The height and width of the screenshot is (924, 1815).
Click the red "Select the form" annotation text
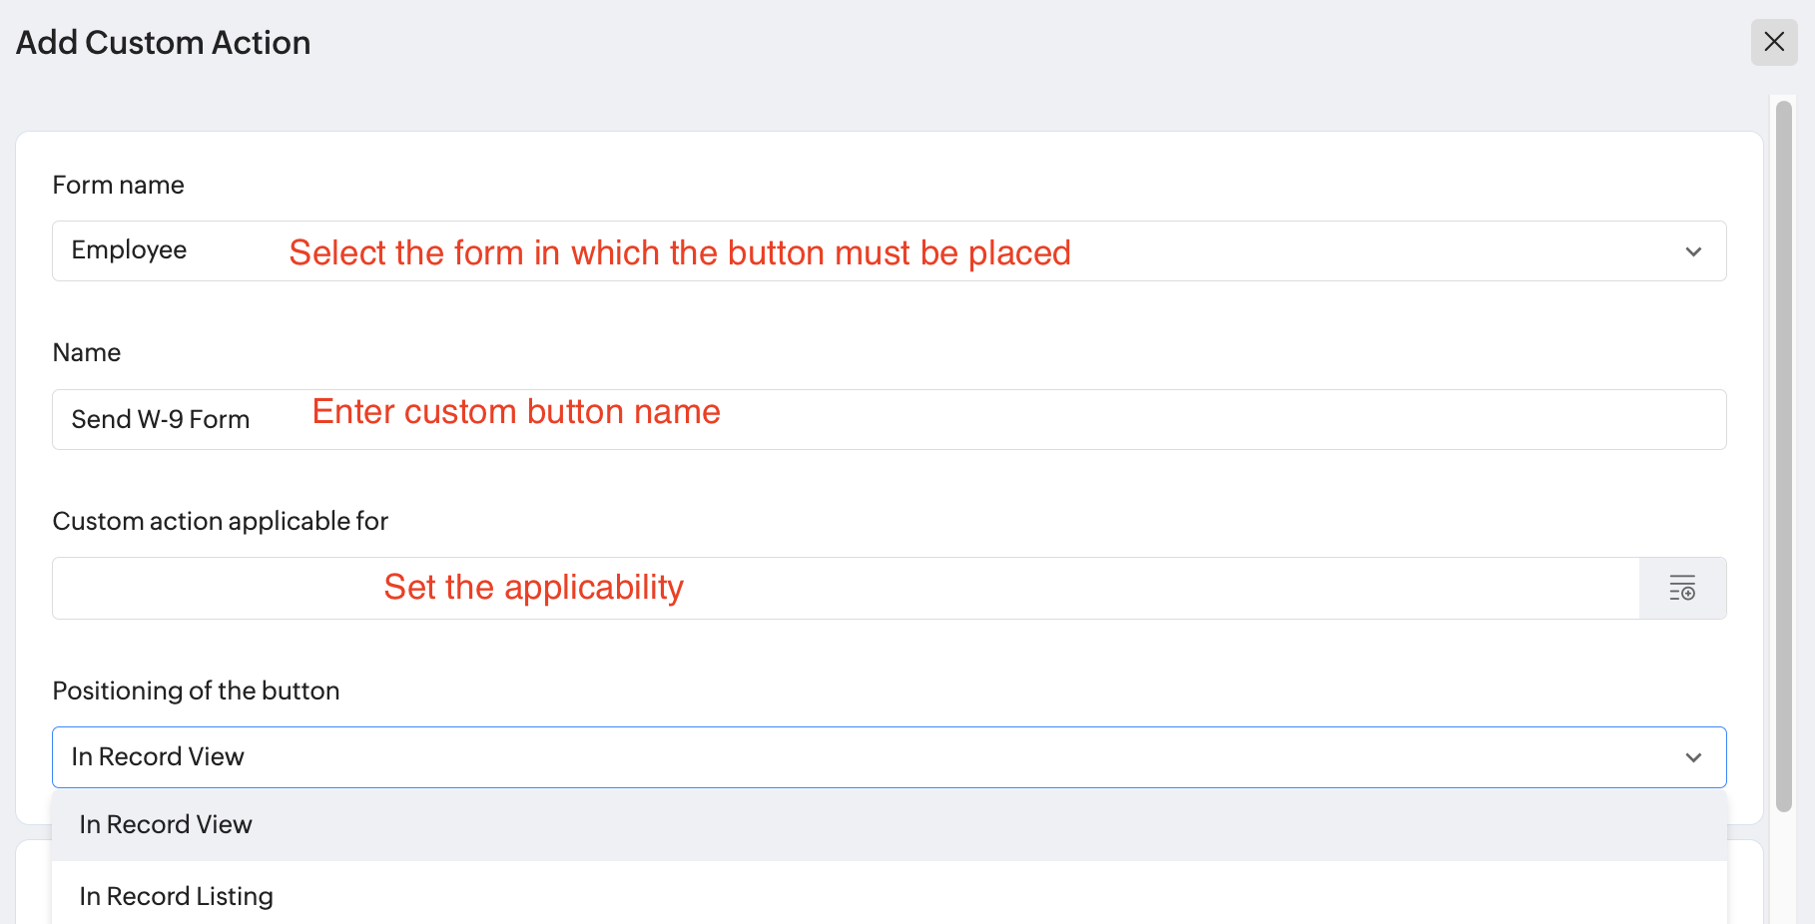pos(679,253)
